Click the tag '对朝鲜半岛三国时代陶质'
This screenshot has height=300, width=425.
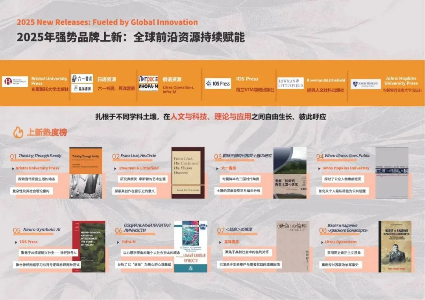click(241, 179)
